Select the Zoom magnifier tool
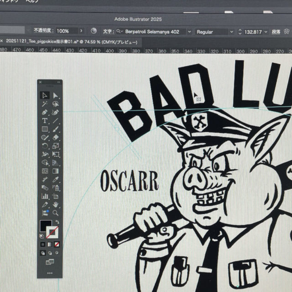 tap(55, 213)
